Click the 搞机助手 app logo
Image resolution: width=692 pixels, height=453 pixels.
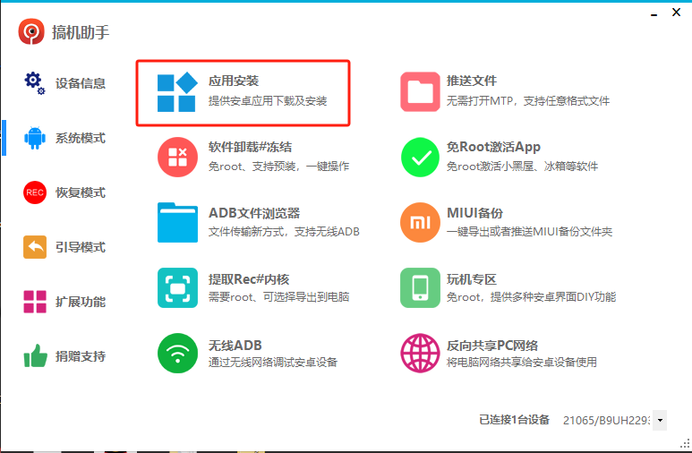(30, 32)
